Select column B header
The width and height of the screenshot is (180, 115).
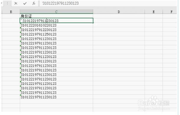tap(11, 12)
